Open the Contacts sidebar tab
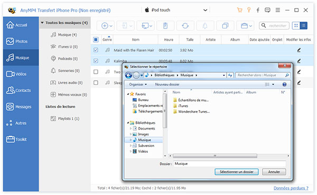 (21, 90)
